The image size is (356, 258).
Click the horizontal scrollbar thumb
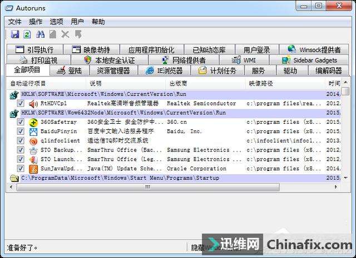coord(148,187)
